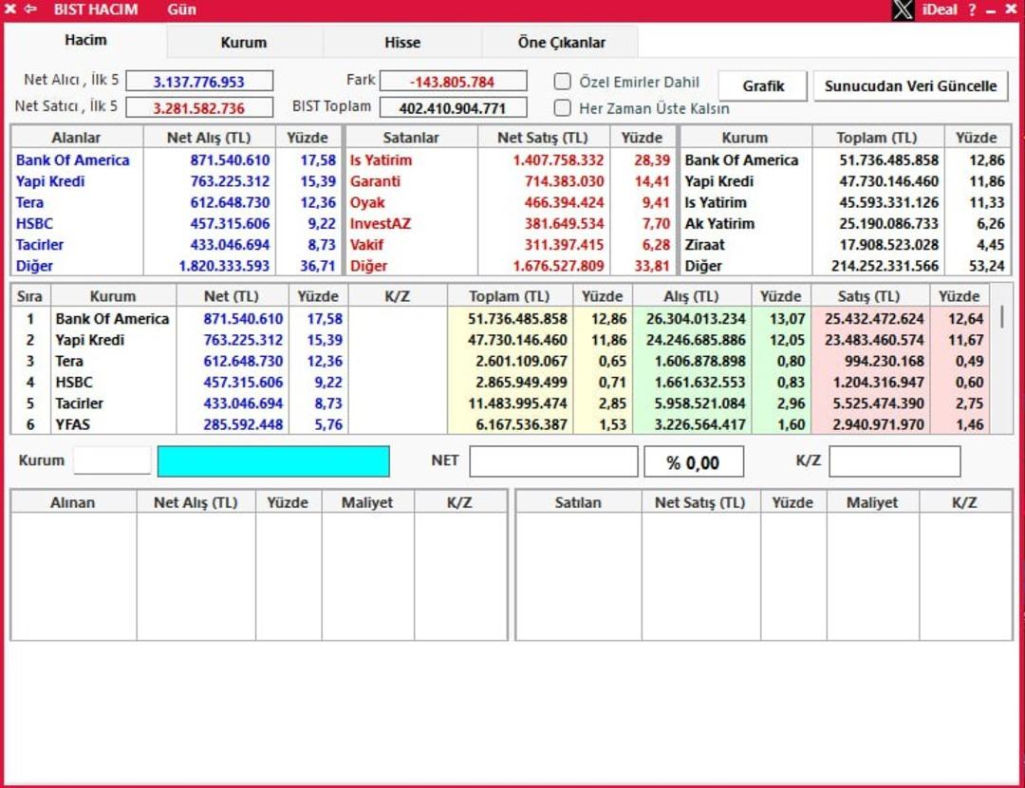The height and width of the screenshot is (788, 1025).
Task: Open the Hisse tab
Action: (x=402, y=43)
